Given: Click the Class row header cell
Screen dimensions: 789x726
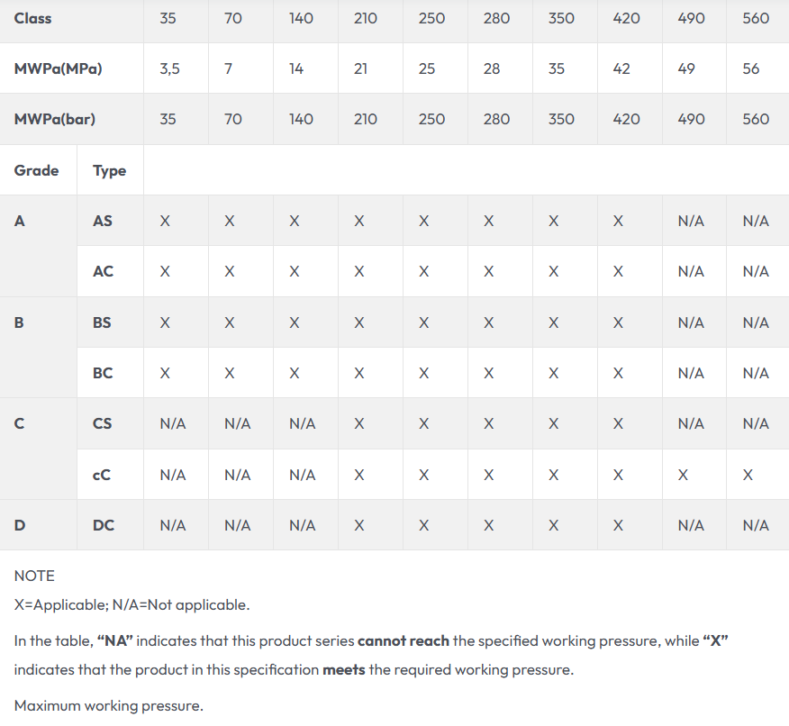Looking at the screenshot, I should [x=32, y=18].
